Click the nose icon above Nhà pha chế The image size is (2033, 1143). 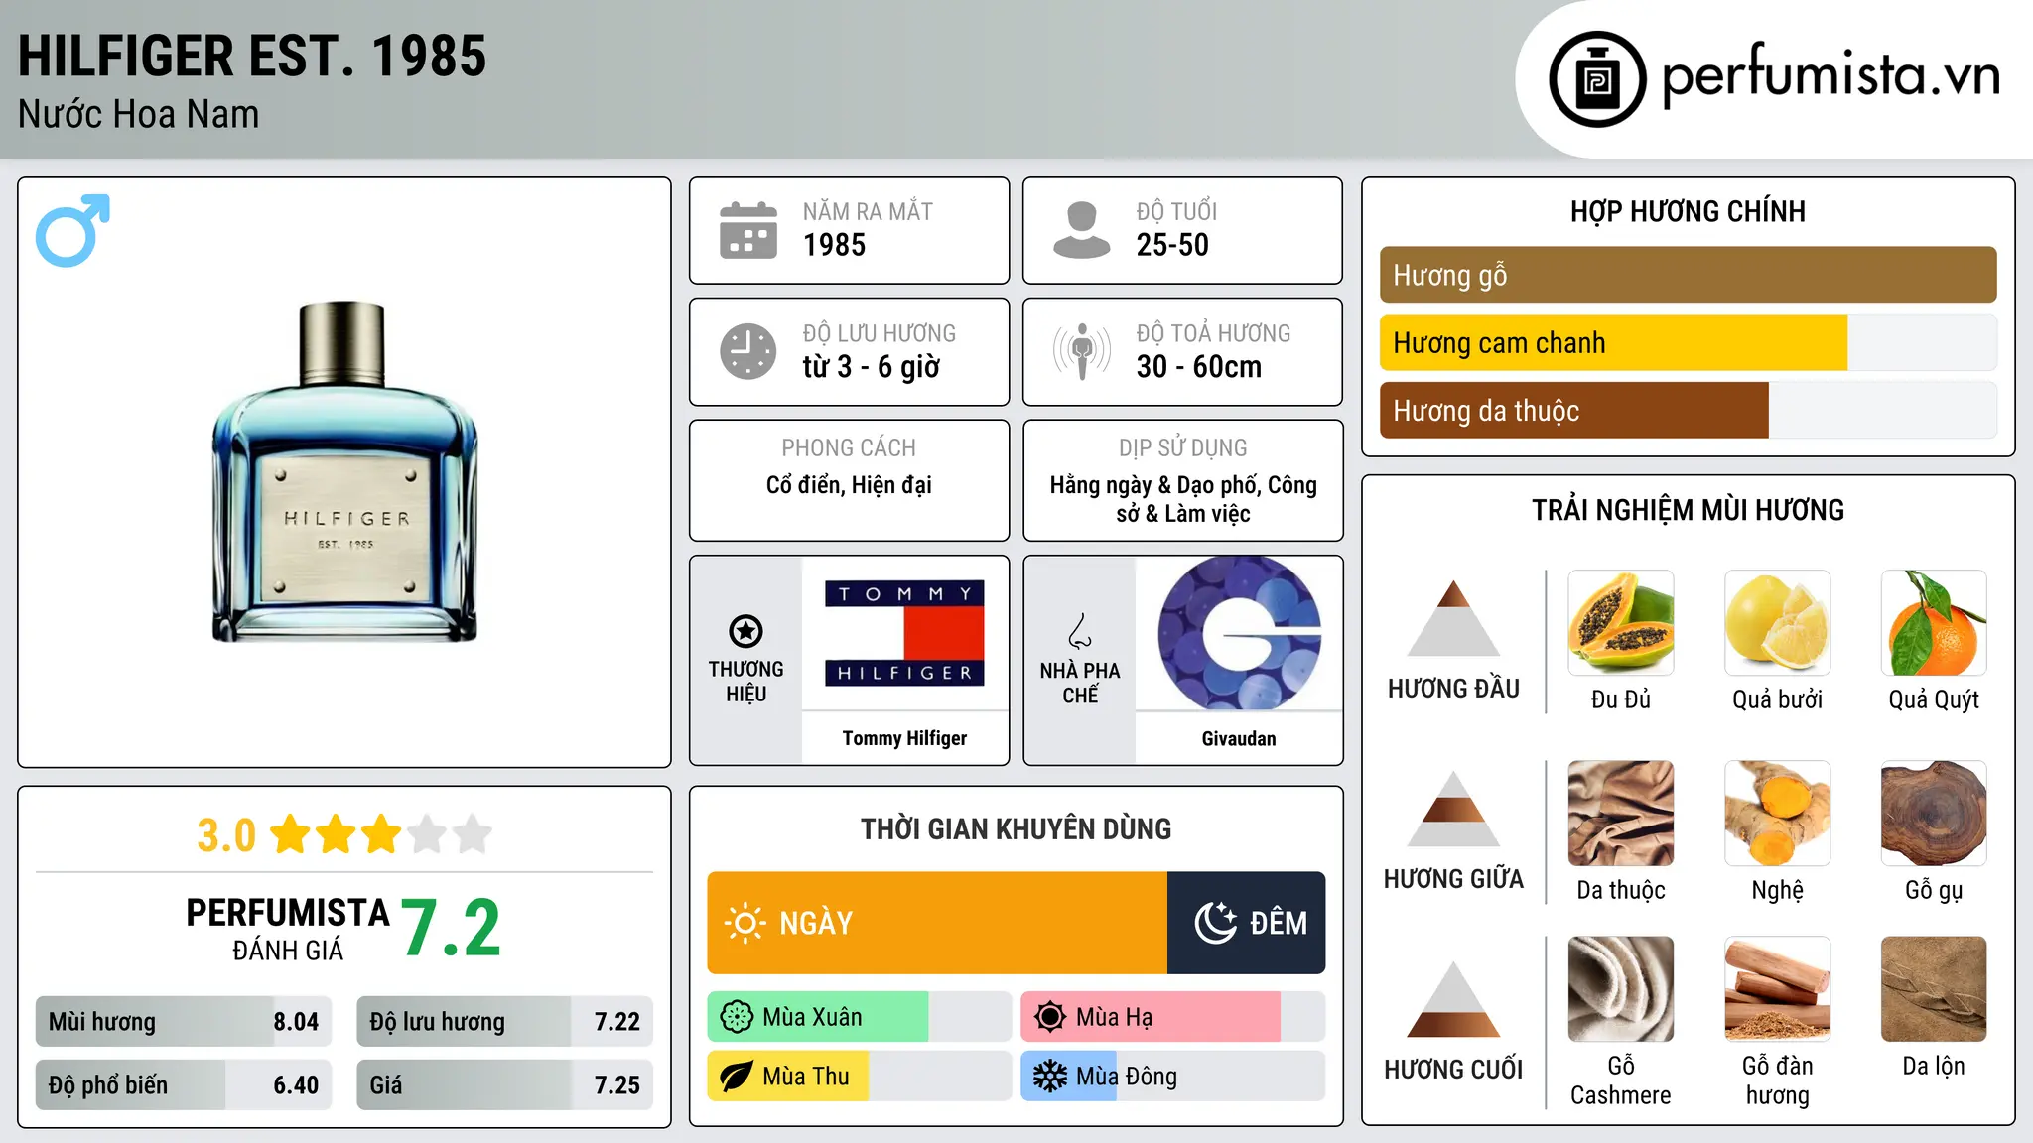click(1080, 631)
